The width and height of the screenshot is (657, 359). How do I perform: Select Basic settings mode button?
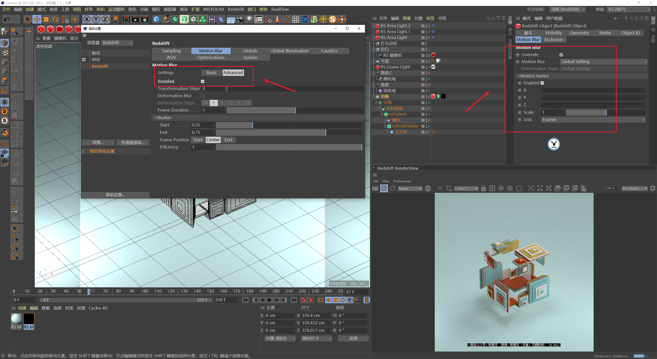pos(211,73)
